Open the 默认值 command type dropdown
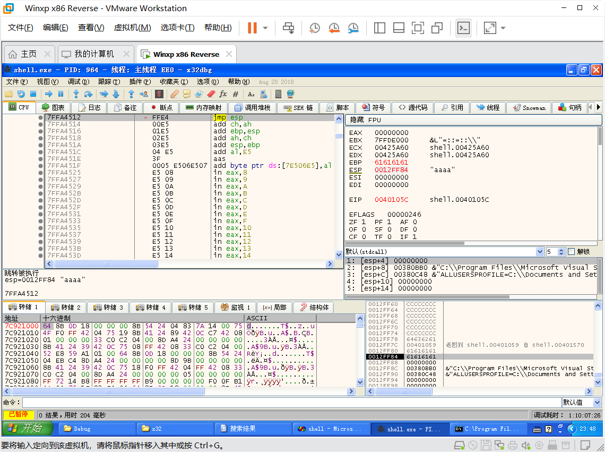Viewport: 605px width, 452px height. [597, 403]
